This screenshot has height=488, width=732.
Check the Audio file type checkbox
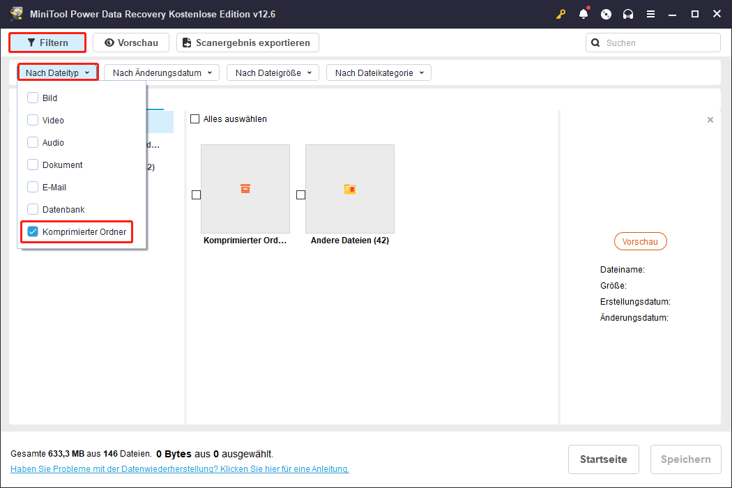click(x=33, y=142)
